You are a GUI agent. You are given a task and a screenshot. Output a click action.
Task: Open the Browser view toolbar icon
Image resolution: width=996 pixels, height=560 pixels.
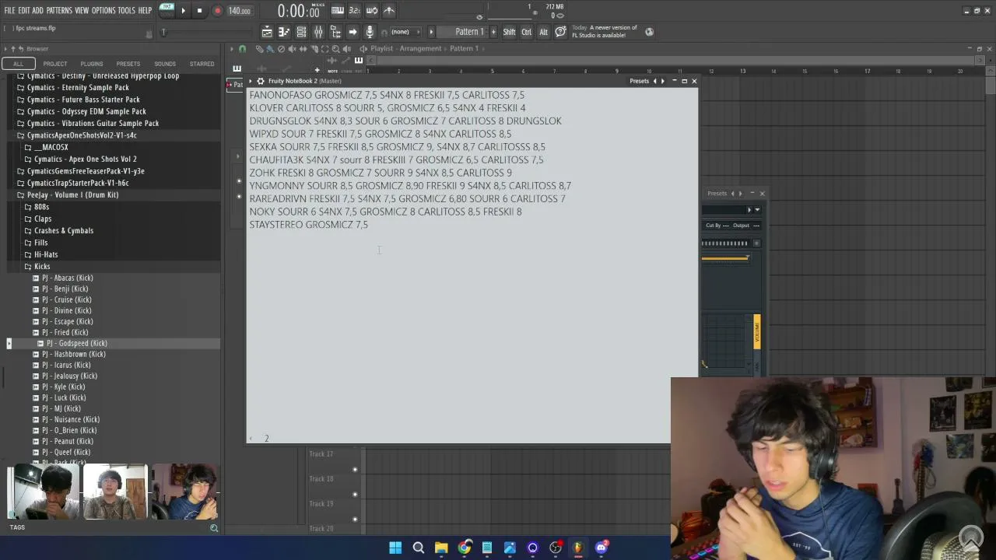[335, 32]
